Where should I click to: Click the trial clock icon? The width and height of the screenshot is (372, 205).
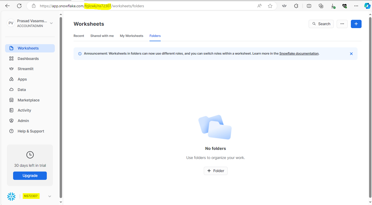coord(30,155)
